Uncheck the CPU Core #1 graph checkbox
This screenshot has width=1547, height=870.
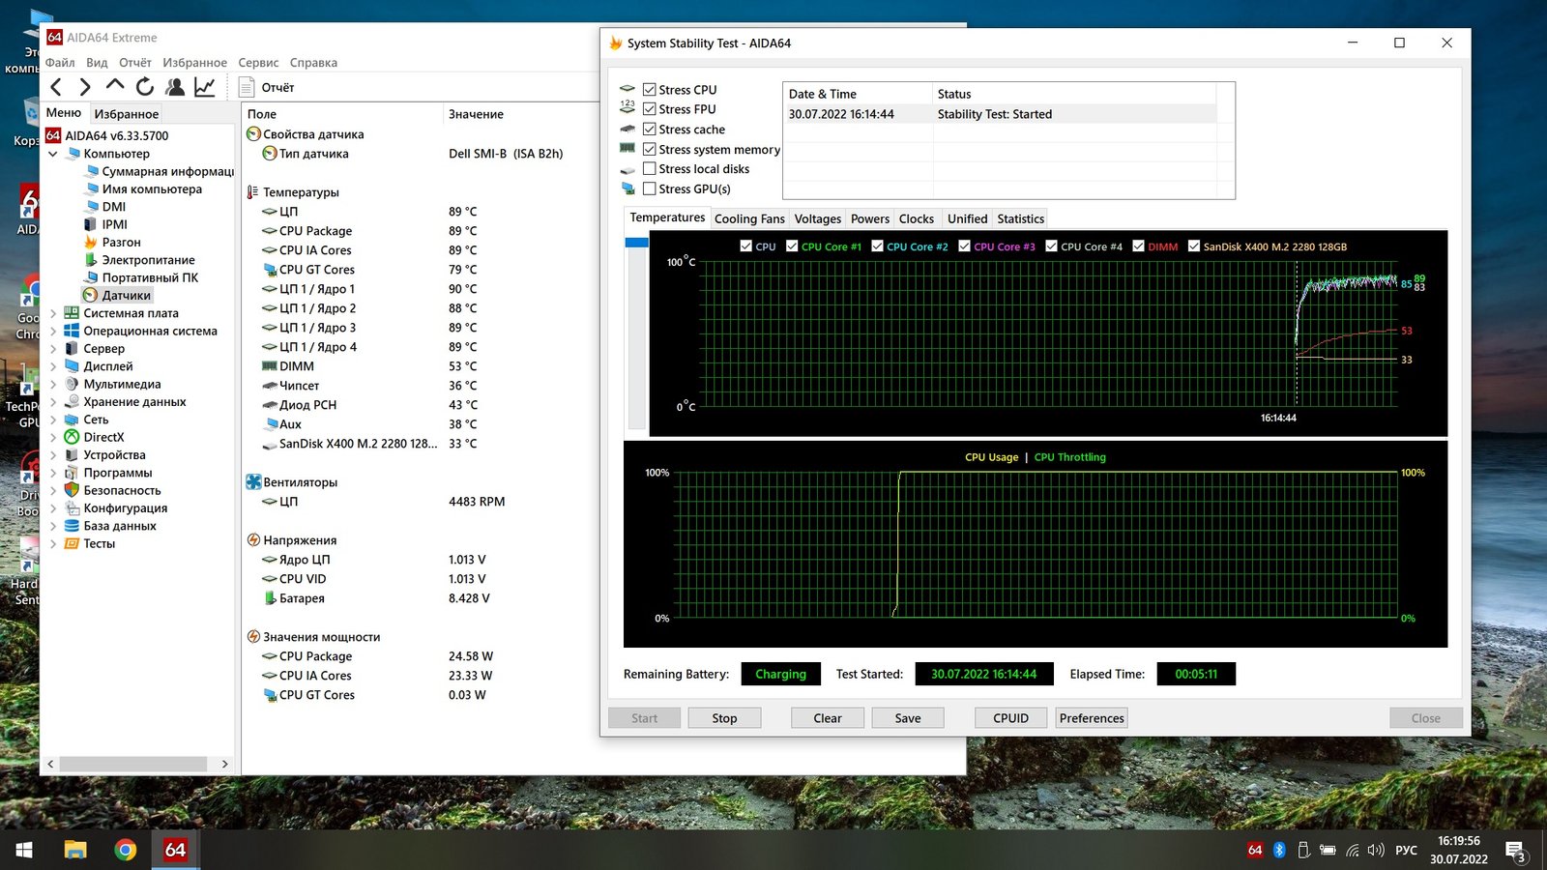pyautogui.click(x=792, y=246)
